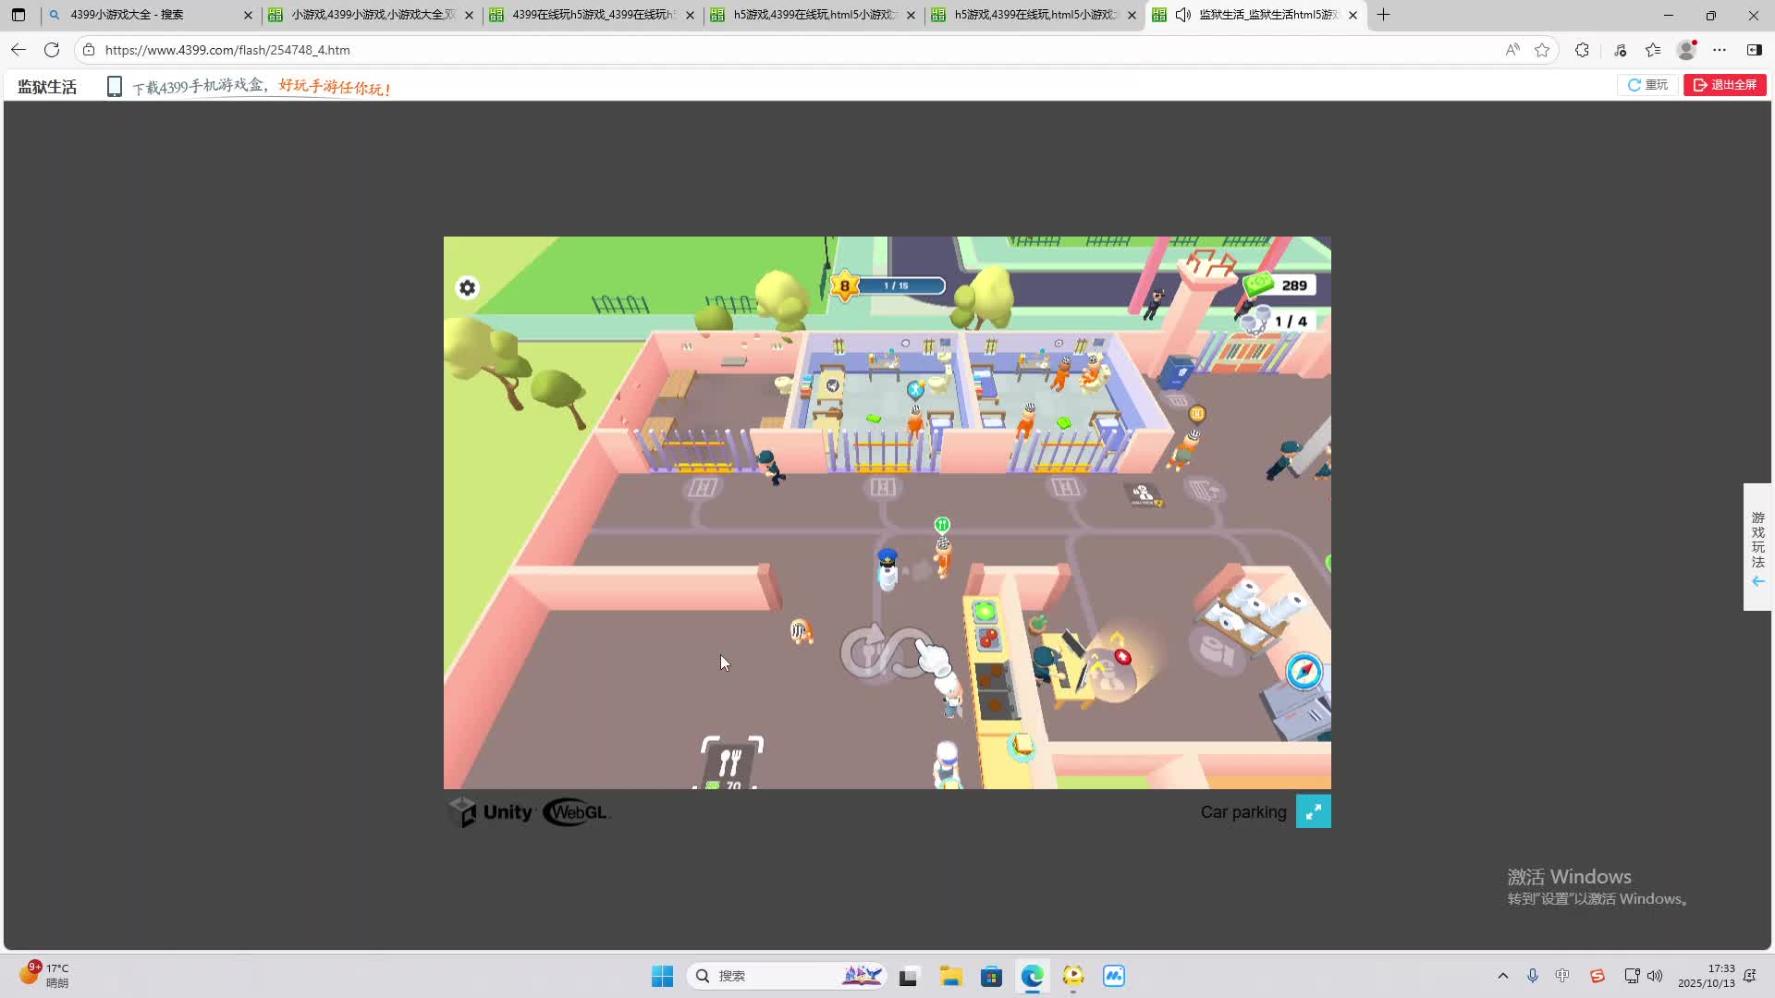Image resolution: width=1775 pixels, height=998 pixels.
Task: Refresh the current page
Action: (52, 50)
